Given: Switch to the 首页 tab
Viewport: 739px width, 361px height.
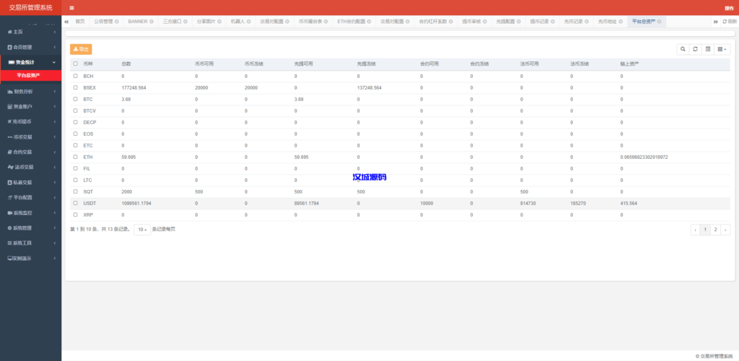Looking at the screenshot, I should (x=80, y=22).
